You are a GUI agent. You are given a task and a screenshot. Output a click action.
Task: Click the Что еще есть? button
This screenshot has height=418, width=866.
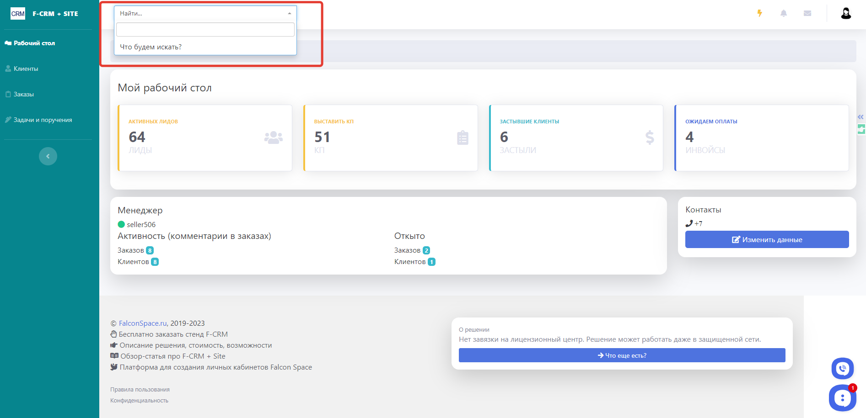pyautogui.click(x=622, y=355)
